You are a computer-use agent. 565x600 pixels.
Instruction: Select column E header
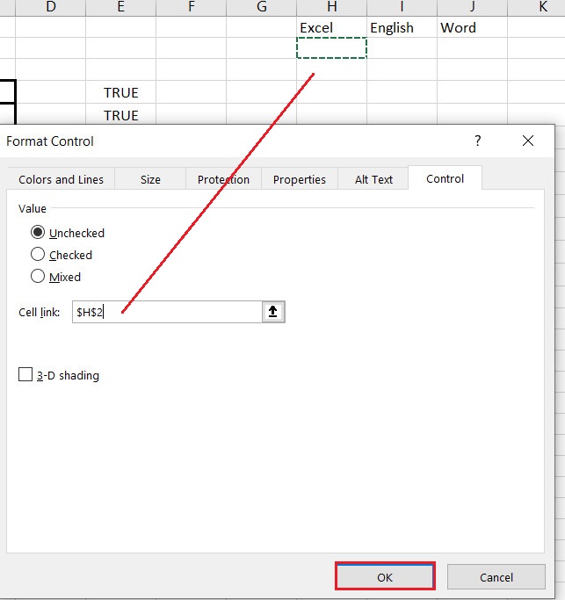tap(121, 7)
